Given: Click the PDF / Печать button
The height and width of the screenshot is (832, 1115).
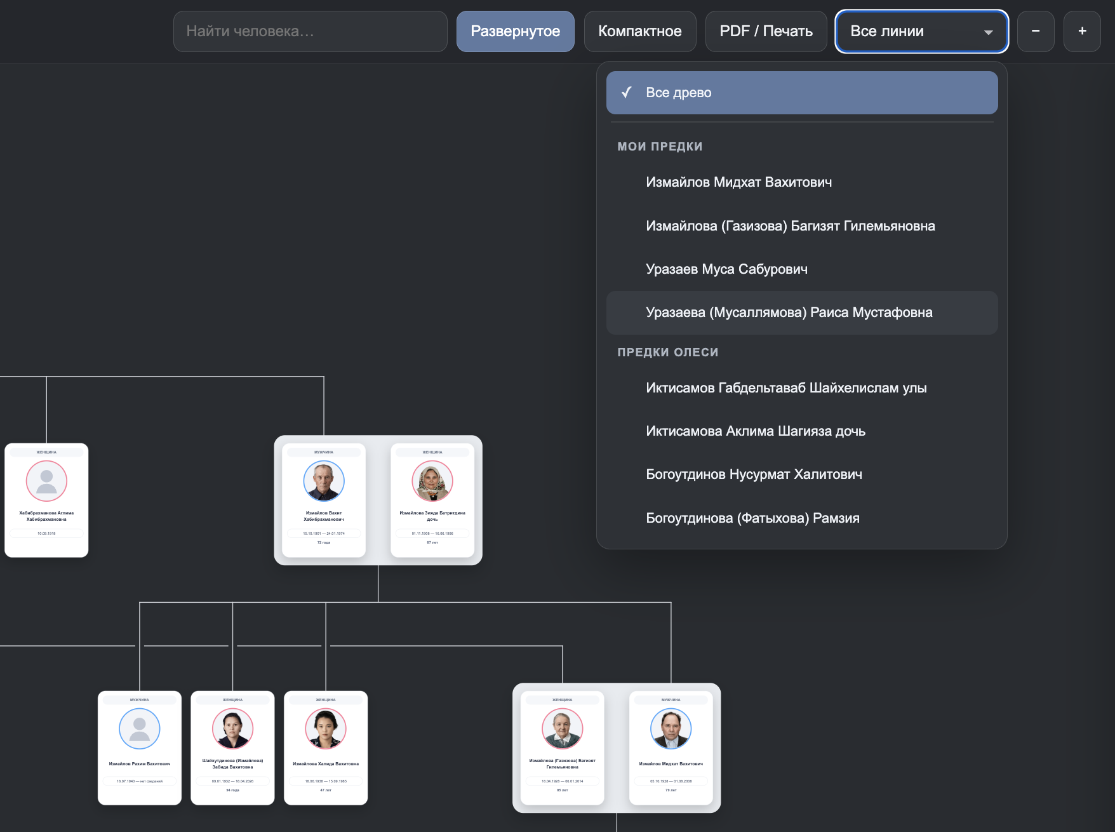Looking at the screenshot, I should pos(766,31).
